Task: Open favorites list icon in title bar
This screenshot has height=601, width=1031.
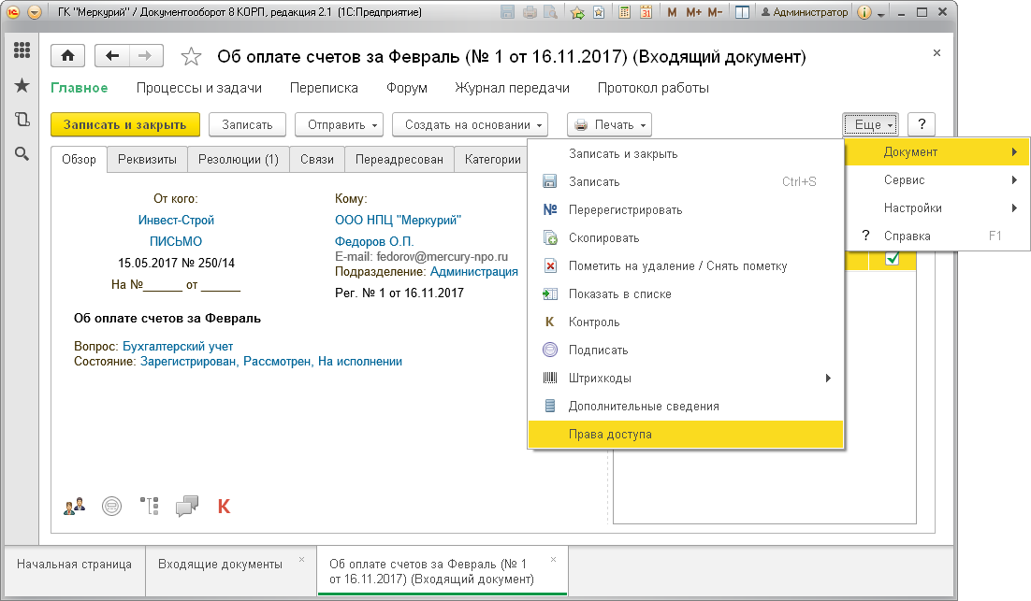Action: (x=599, y=12)
